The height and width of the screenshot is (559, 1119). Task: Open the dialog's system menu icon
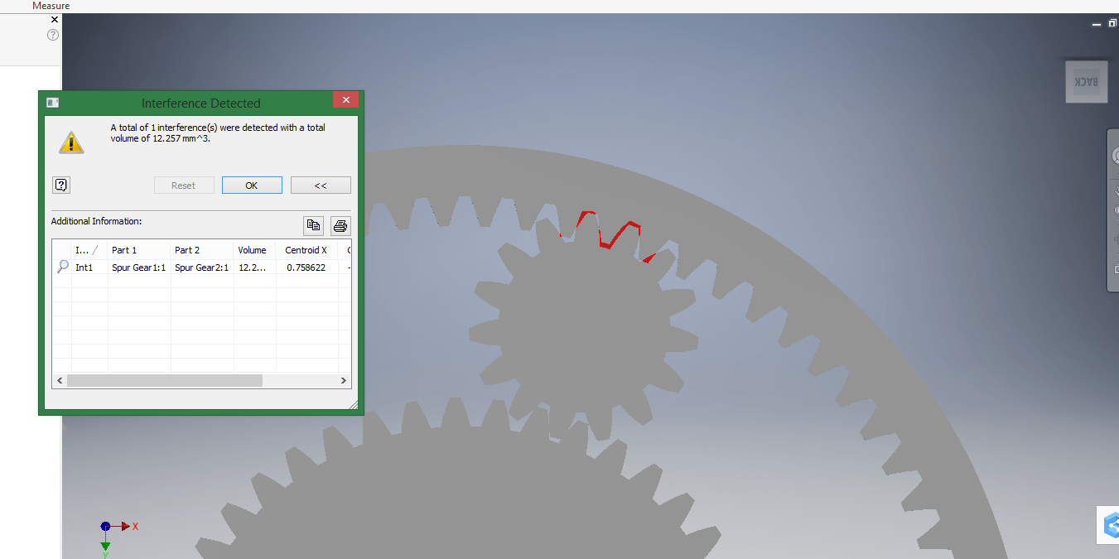[52, 101]
